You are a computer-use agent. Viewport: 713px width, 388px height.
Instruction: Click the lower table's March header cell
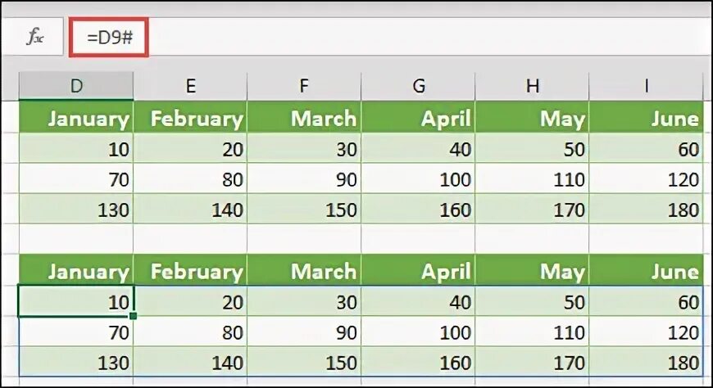click(304, 271)
